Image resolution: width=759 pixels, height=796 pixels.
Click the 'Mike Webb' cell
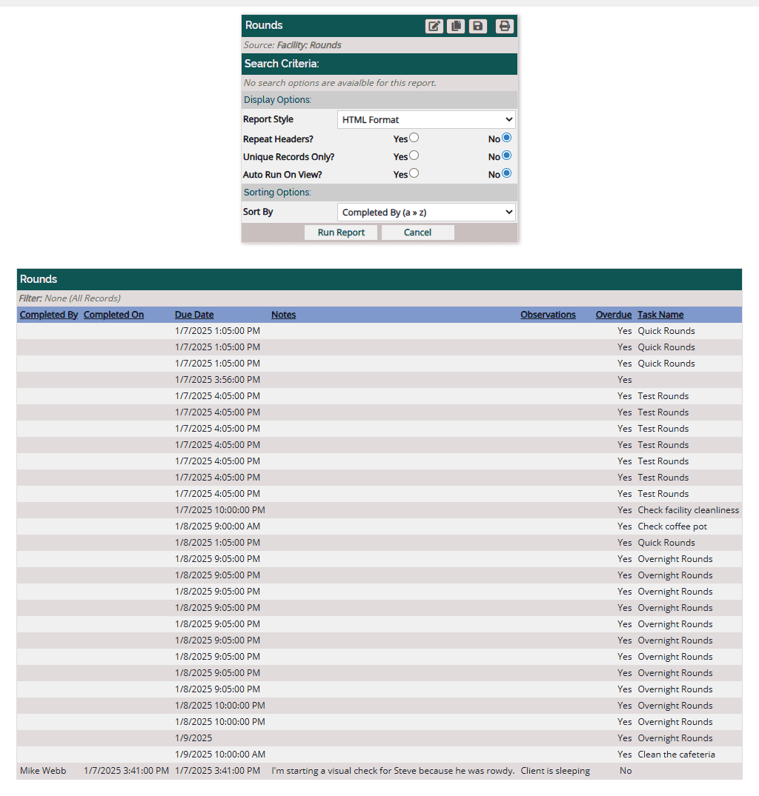[43, 771]
